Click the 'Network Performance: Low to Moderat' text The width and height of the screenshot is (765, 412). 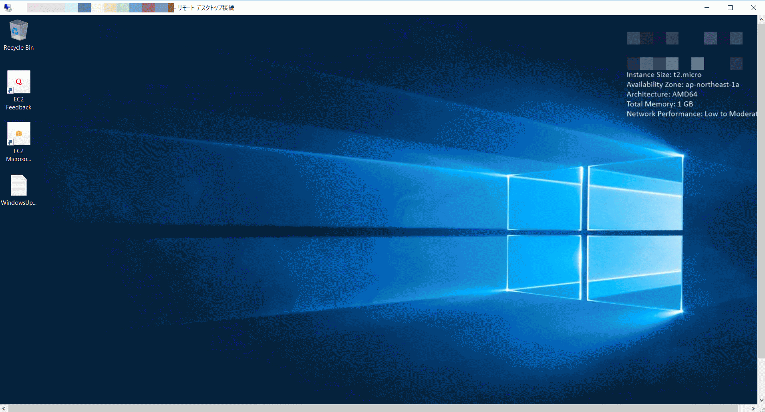692,114
